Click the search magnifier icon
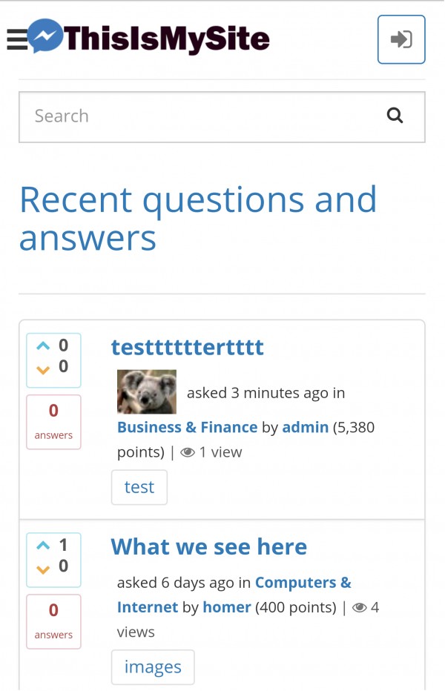The height and width of the screenshot is (691, 445). (x=395, y=116)
